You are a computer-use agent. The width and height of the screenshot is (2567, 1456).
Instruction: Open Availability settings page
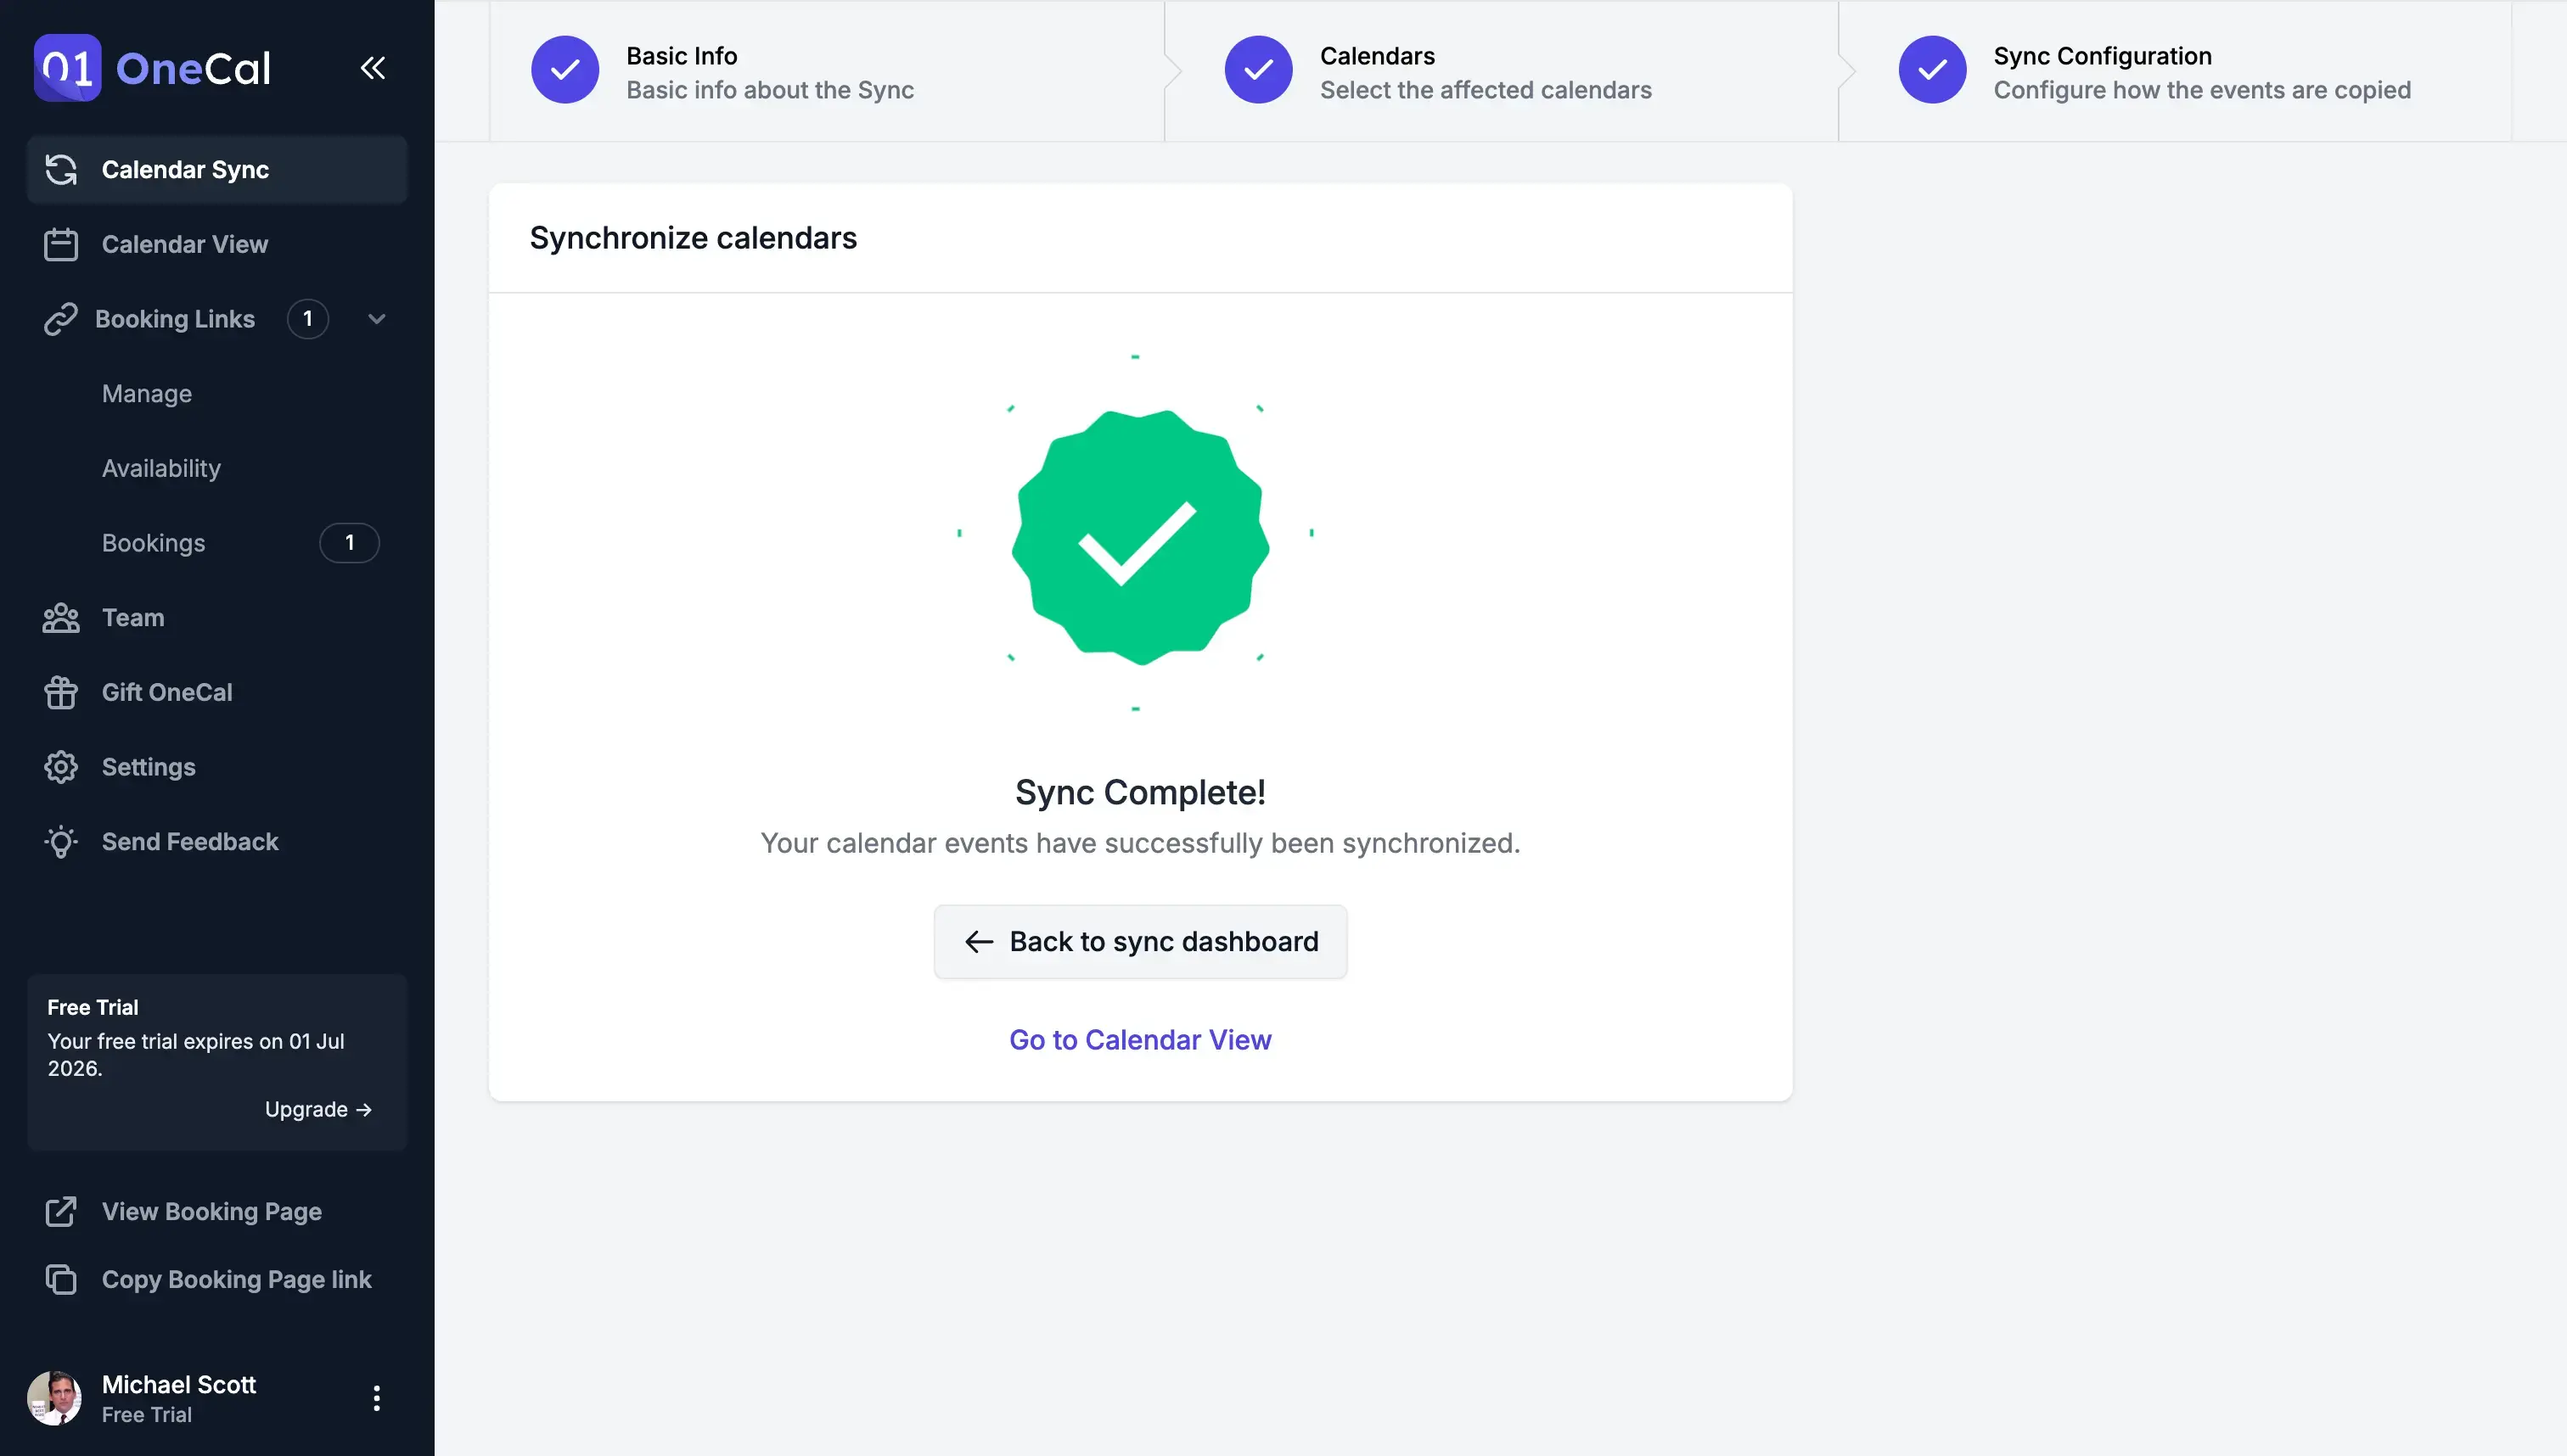click(160, 469)
